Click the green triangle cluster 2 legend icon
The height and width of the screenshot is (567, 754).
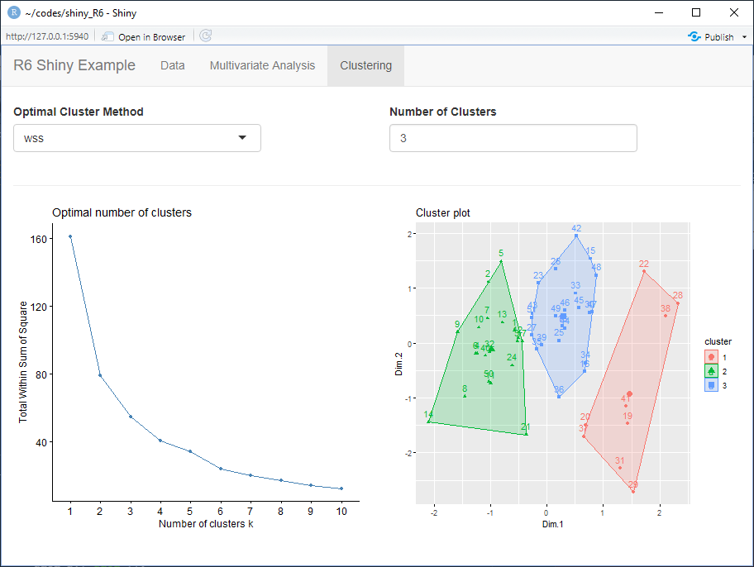(711, 370)
